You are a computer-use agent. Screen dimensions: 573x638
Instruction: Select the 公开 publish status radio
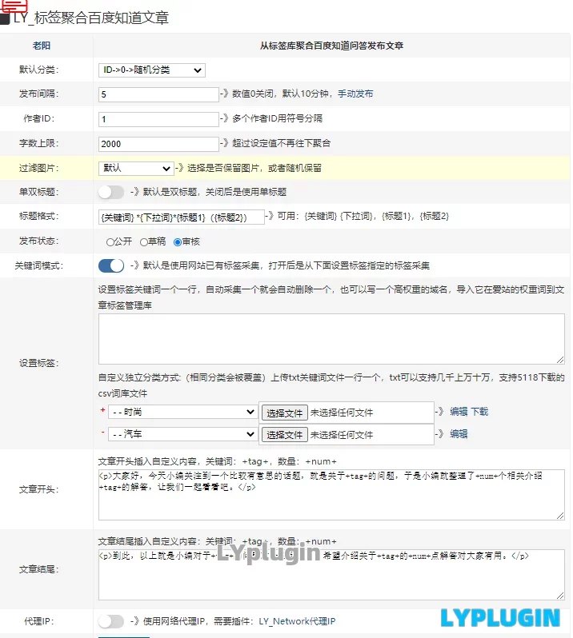click(x=110, y=242)
